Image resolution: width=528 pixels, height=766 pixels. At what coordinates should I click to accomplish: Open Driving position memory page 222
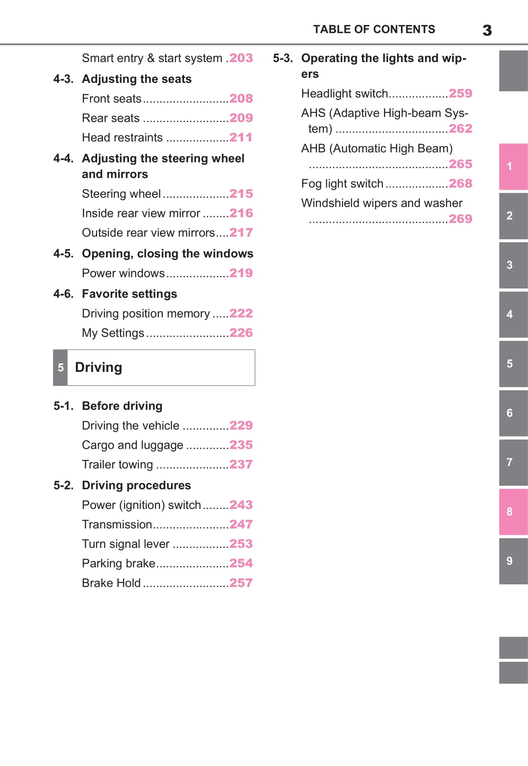[241, 314]
